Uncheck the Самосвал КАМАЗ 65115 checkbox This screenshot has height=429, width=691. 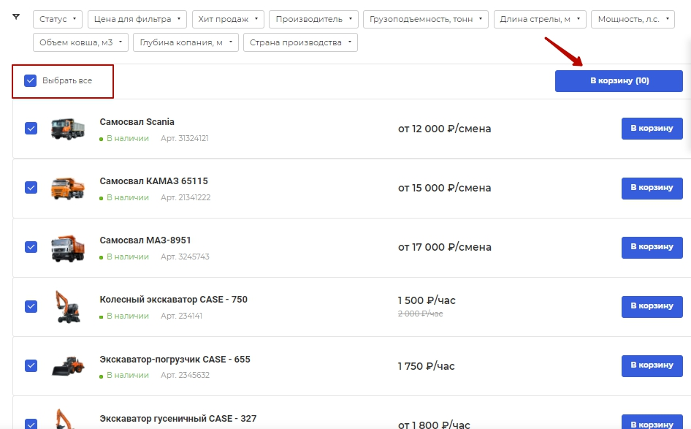31,187
